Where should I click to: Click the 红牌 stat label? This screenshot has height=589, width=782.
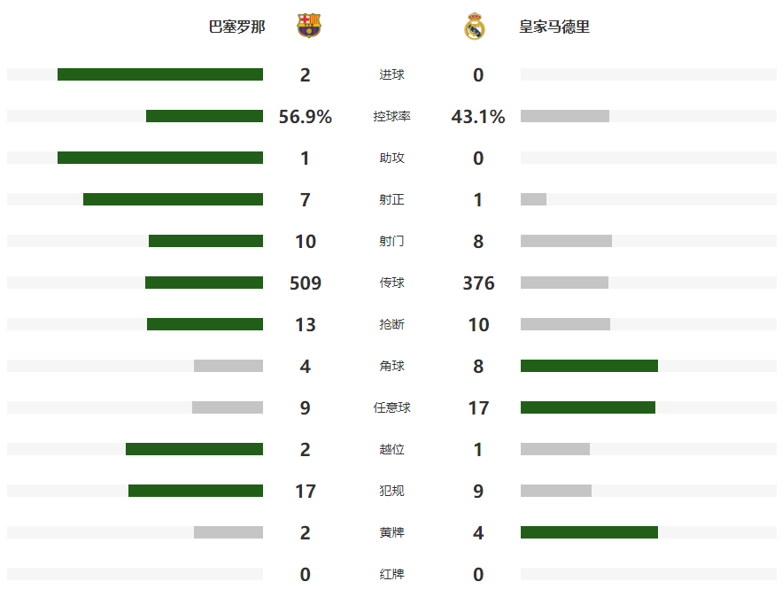click(391, 575)
